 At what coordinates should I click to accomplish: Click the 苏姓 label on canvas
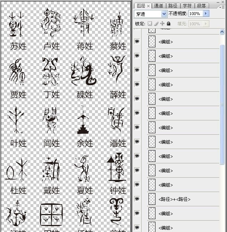click(18, 46)
